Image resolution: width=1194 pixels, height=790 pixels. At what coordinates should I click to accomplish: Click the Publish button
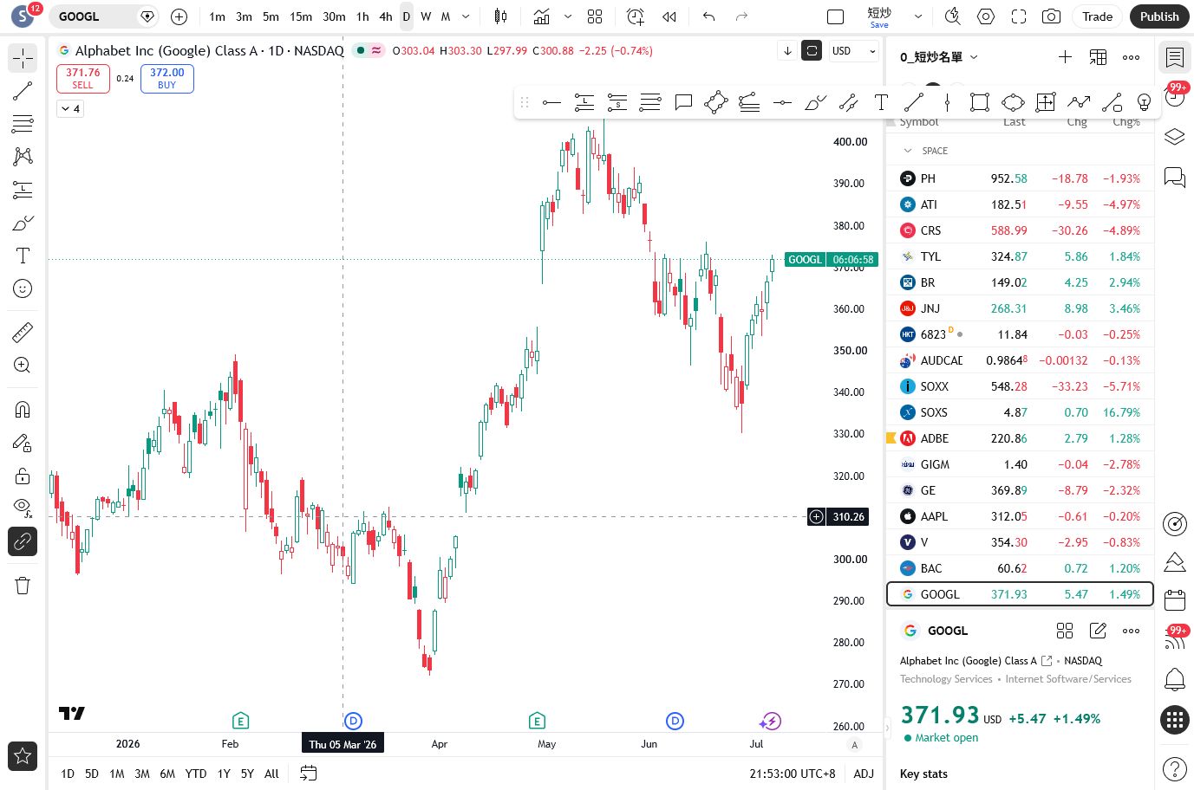click(1159, 16)
